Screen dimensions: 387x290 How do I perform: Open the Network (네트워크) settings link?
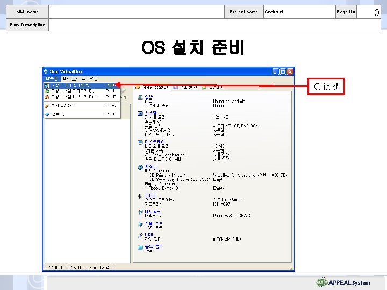coord(153,212)
